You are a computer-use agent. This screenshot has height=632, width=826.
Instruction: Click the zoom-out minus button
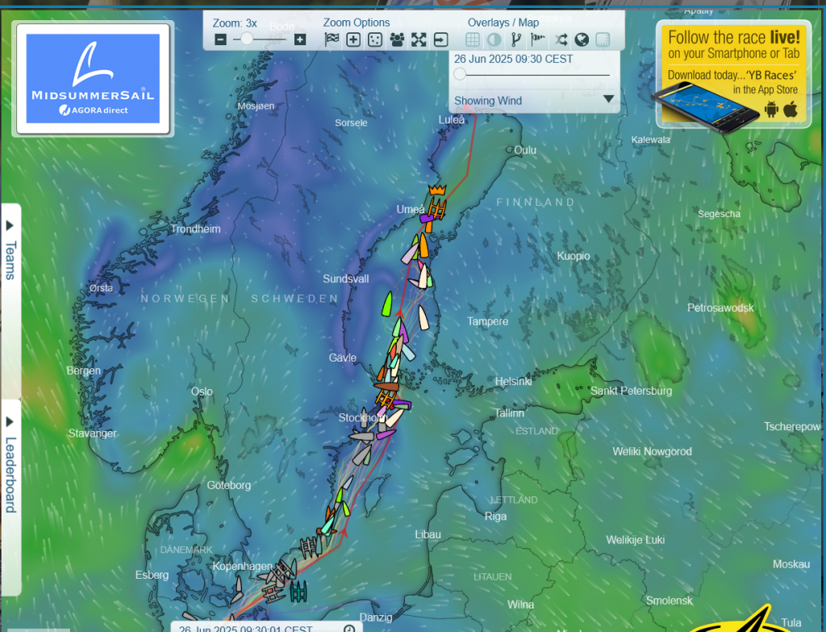(221, 40)
